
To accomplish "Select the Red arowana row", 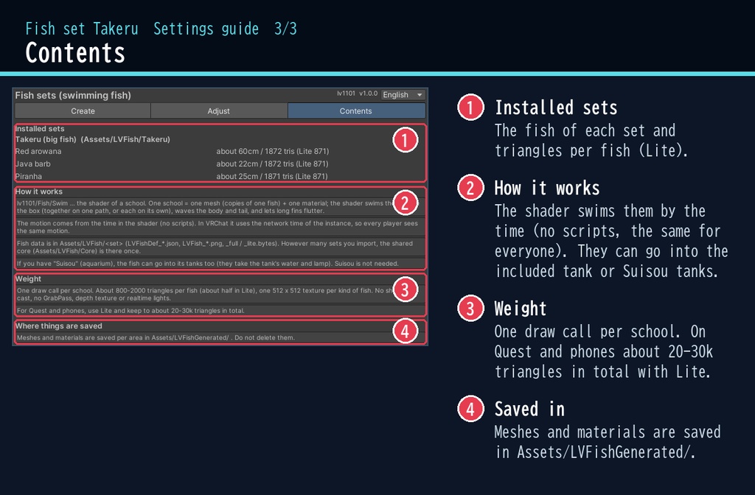I will pyautogui.click(x=220, y=151).
